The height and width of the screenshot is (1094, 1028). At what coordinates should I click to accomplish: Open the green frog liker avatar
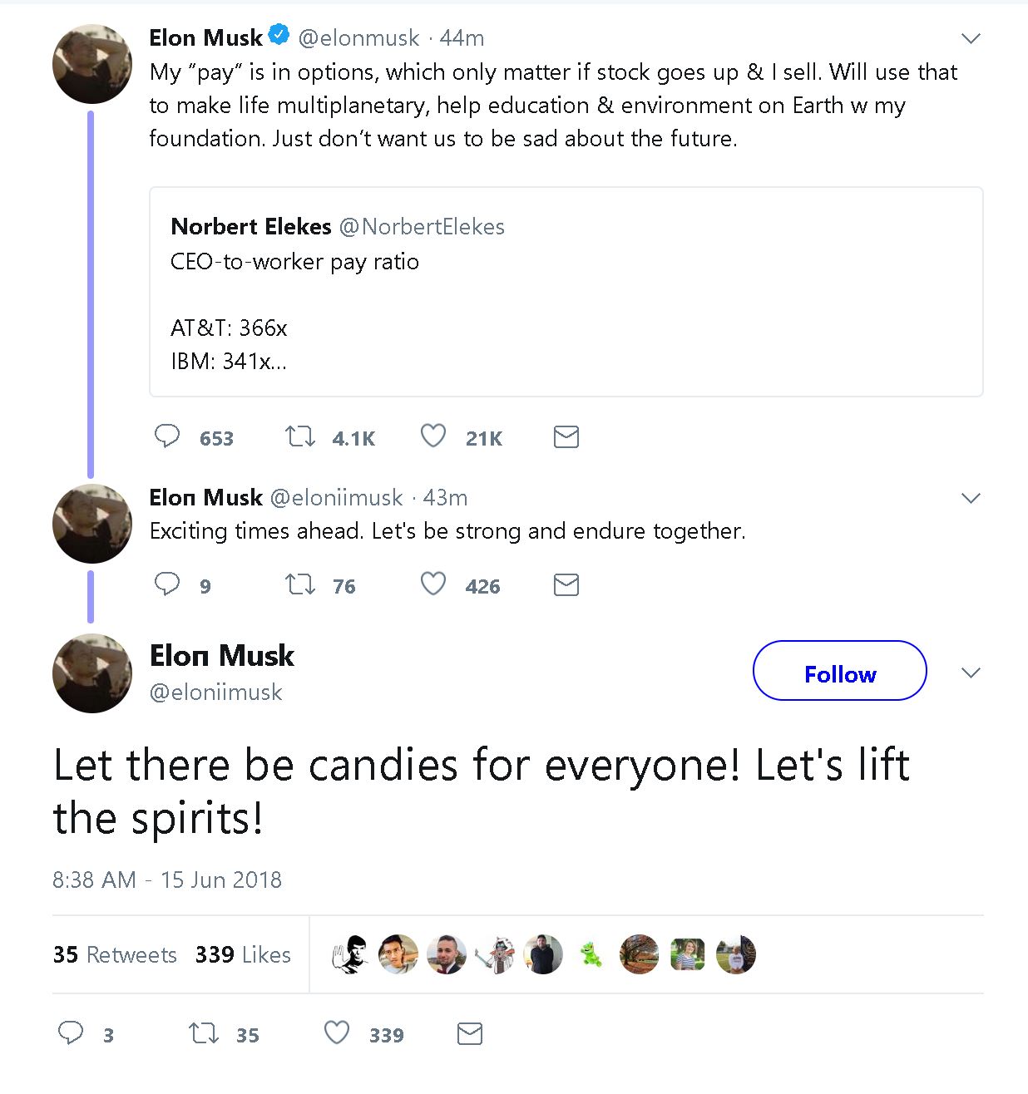pos(591,954)
